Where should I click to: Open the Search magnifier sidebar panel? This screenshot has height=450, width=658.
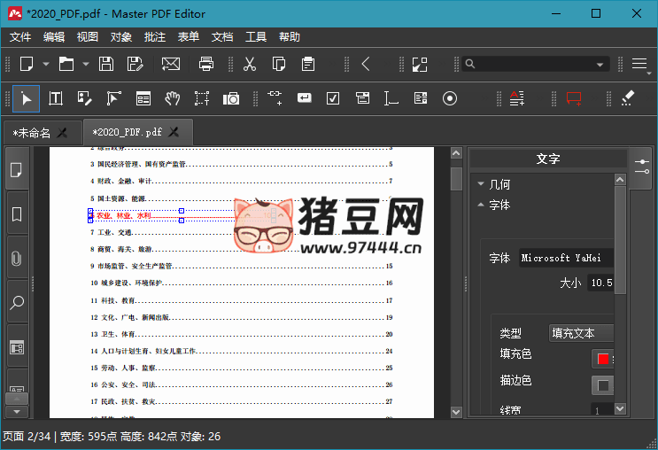16,302
